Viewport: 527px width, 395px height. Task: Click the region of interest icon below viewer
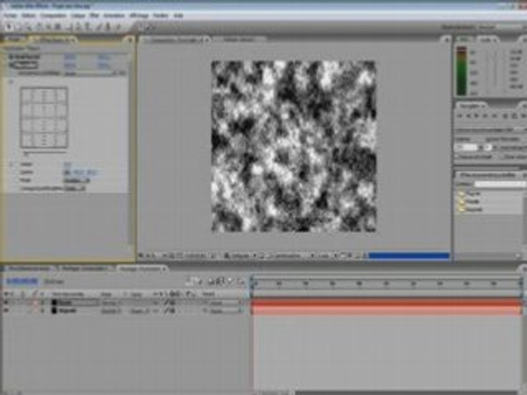[x=261, y=256]
